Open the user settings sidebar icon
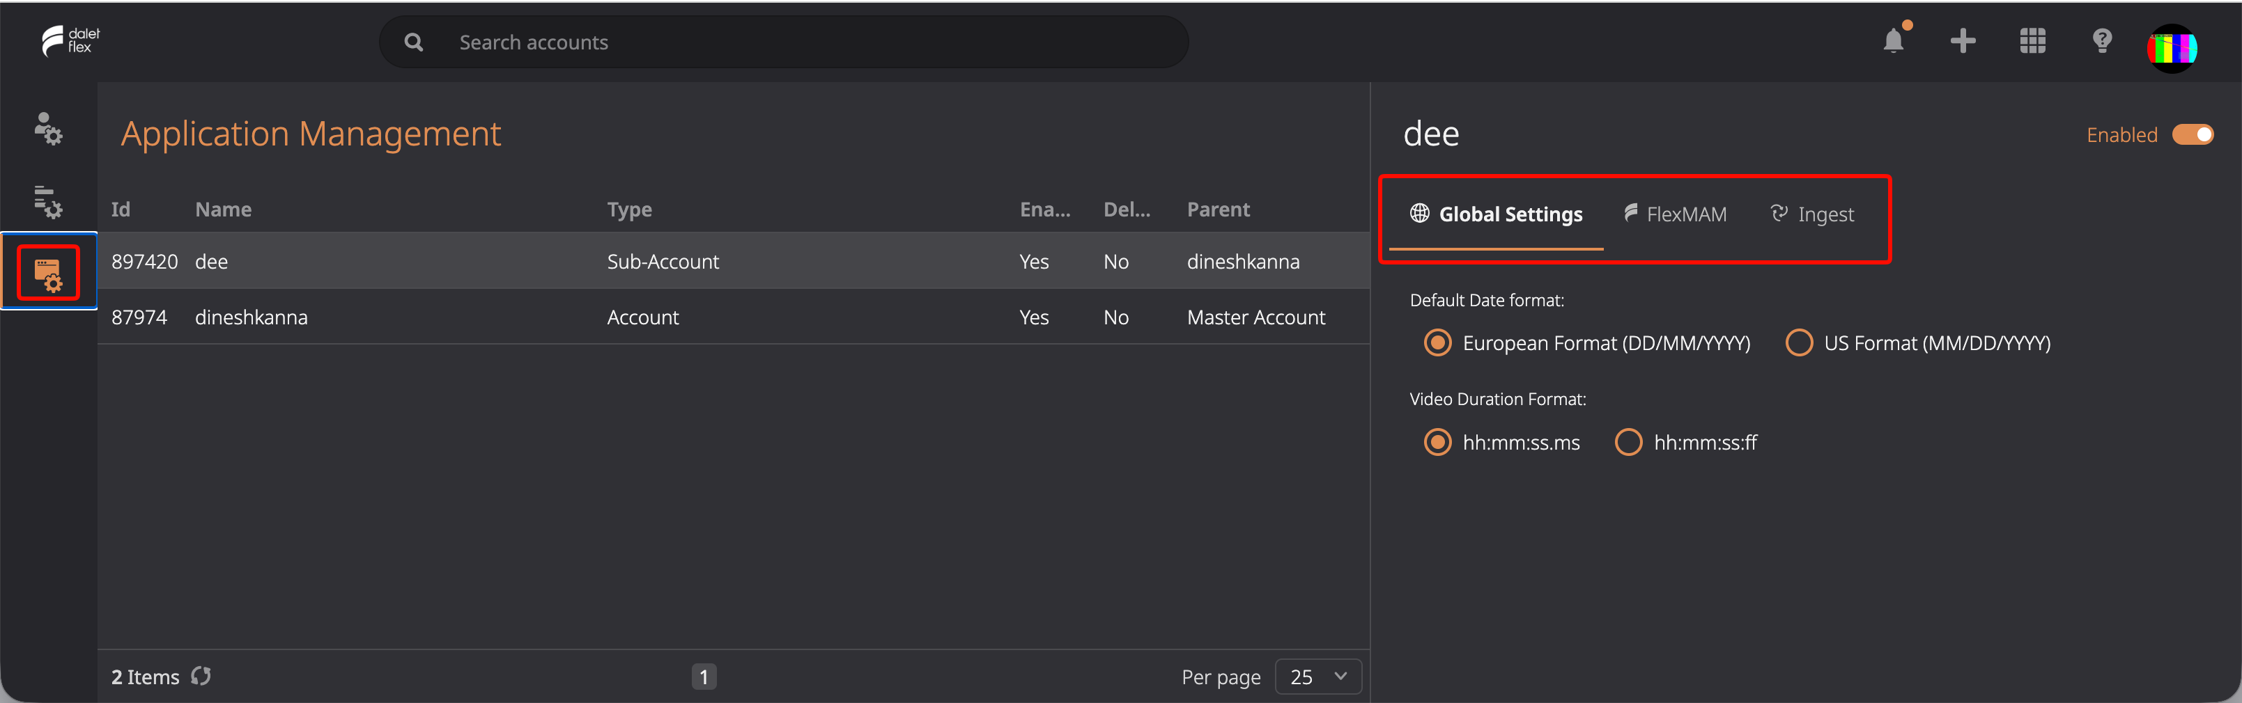 pos(48,129)
